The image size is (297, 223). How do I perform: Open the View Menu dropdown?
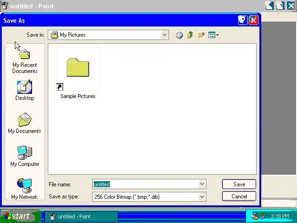213,35
